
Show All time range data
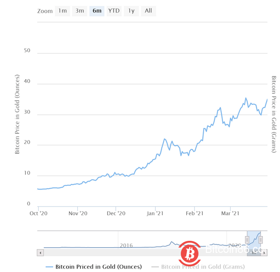(148, 11)
